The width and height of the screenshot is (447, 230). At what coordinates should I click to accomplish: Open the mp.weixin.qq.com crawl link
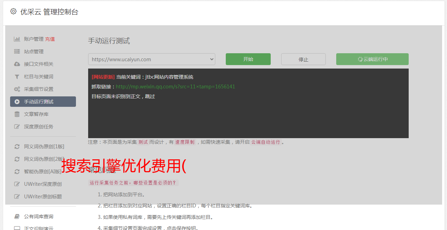pyautogui.click(x=175, y=87)
